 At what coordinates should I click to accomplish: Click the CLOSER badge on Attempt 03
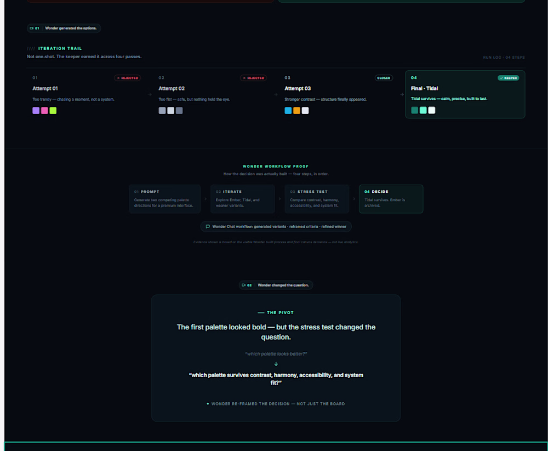pyautogui.click(x=384, y=78)
